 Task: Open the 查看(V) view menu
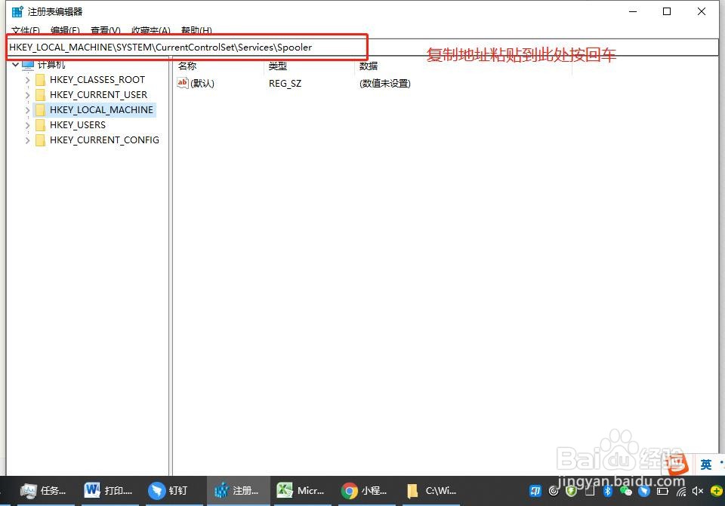[x=105, y=31]
